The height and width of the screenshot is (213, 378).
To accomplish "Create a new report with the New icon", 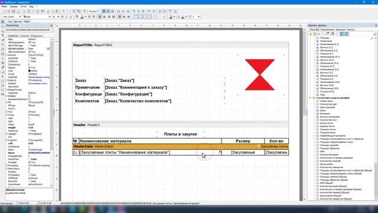I will coord(4,11).
